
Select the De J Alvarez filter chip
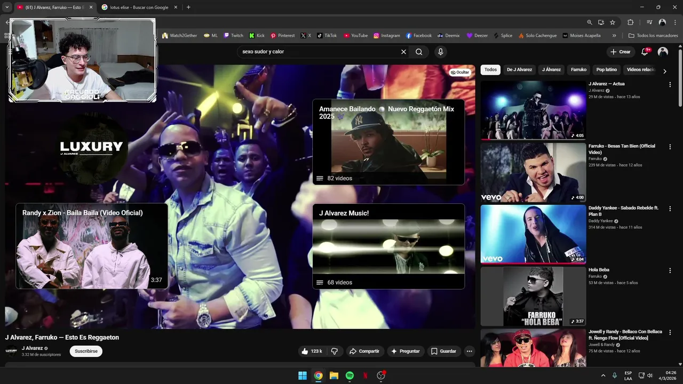point(519,70)
